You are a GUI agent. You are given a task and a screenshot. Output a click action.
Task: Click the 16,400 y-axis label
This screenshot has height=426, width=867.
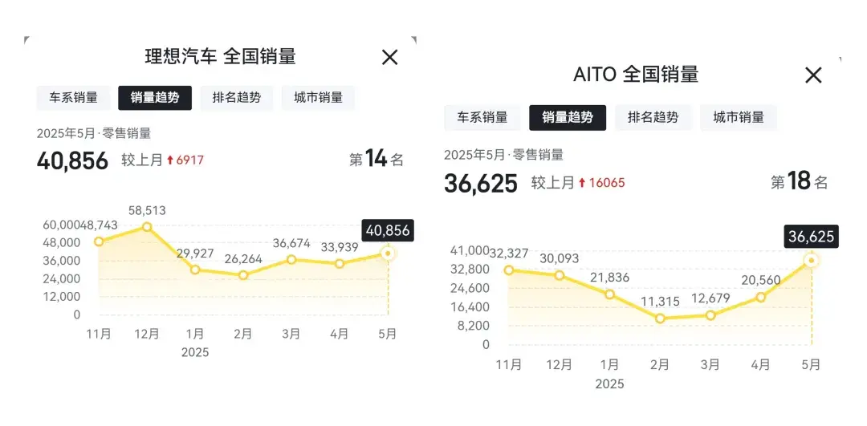click(x=470, y=306)
